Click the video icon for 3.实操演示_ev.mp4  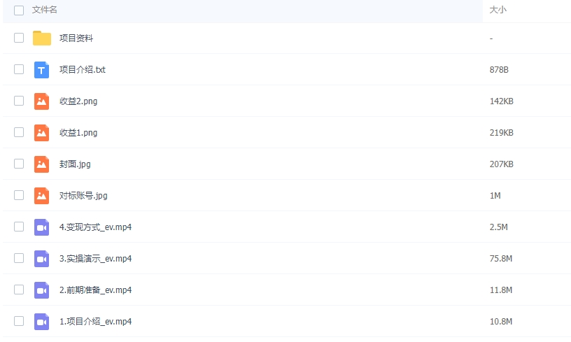[x=42, y=259]
